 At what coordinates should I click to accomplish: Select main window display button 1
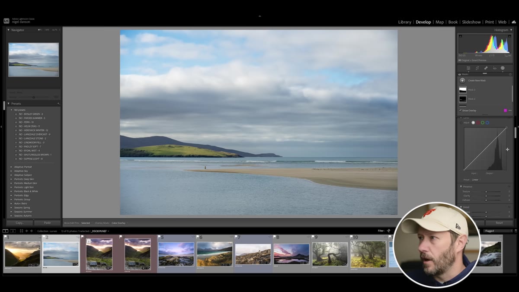(6, 231)
